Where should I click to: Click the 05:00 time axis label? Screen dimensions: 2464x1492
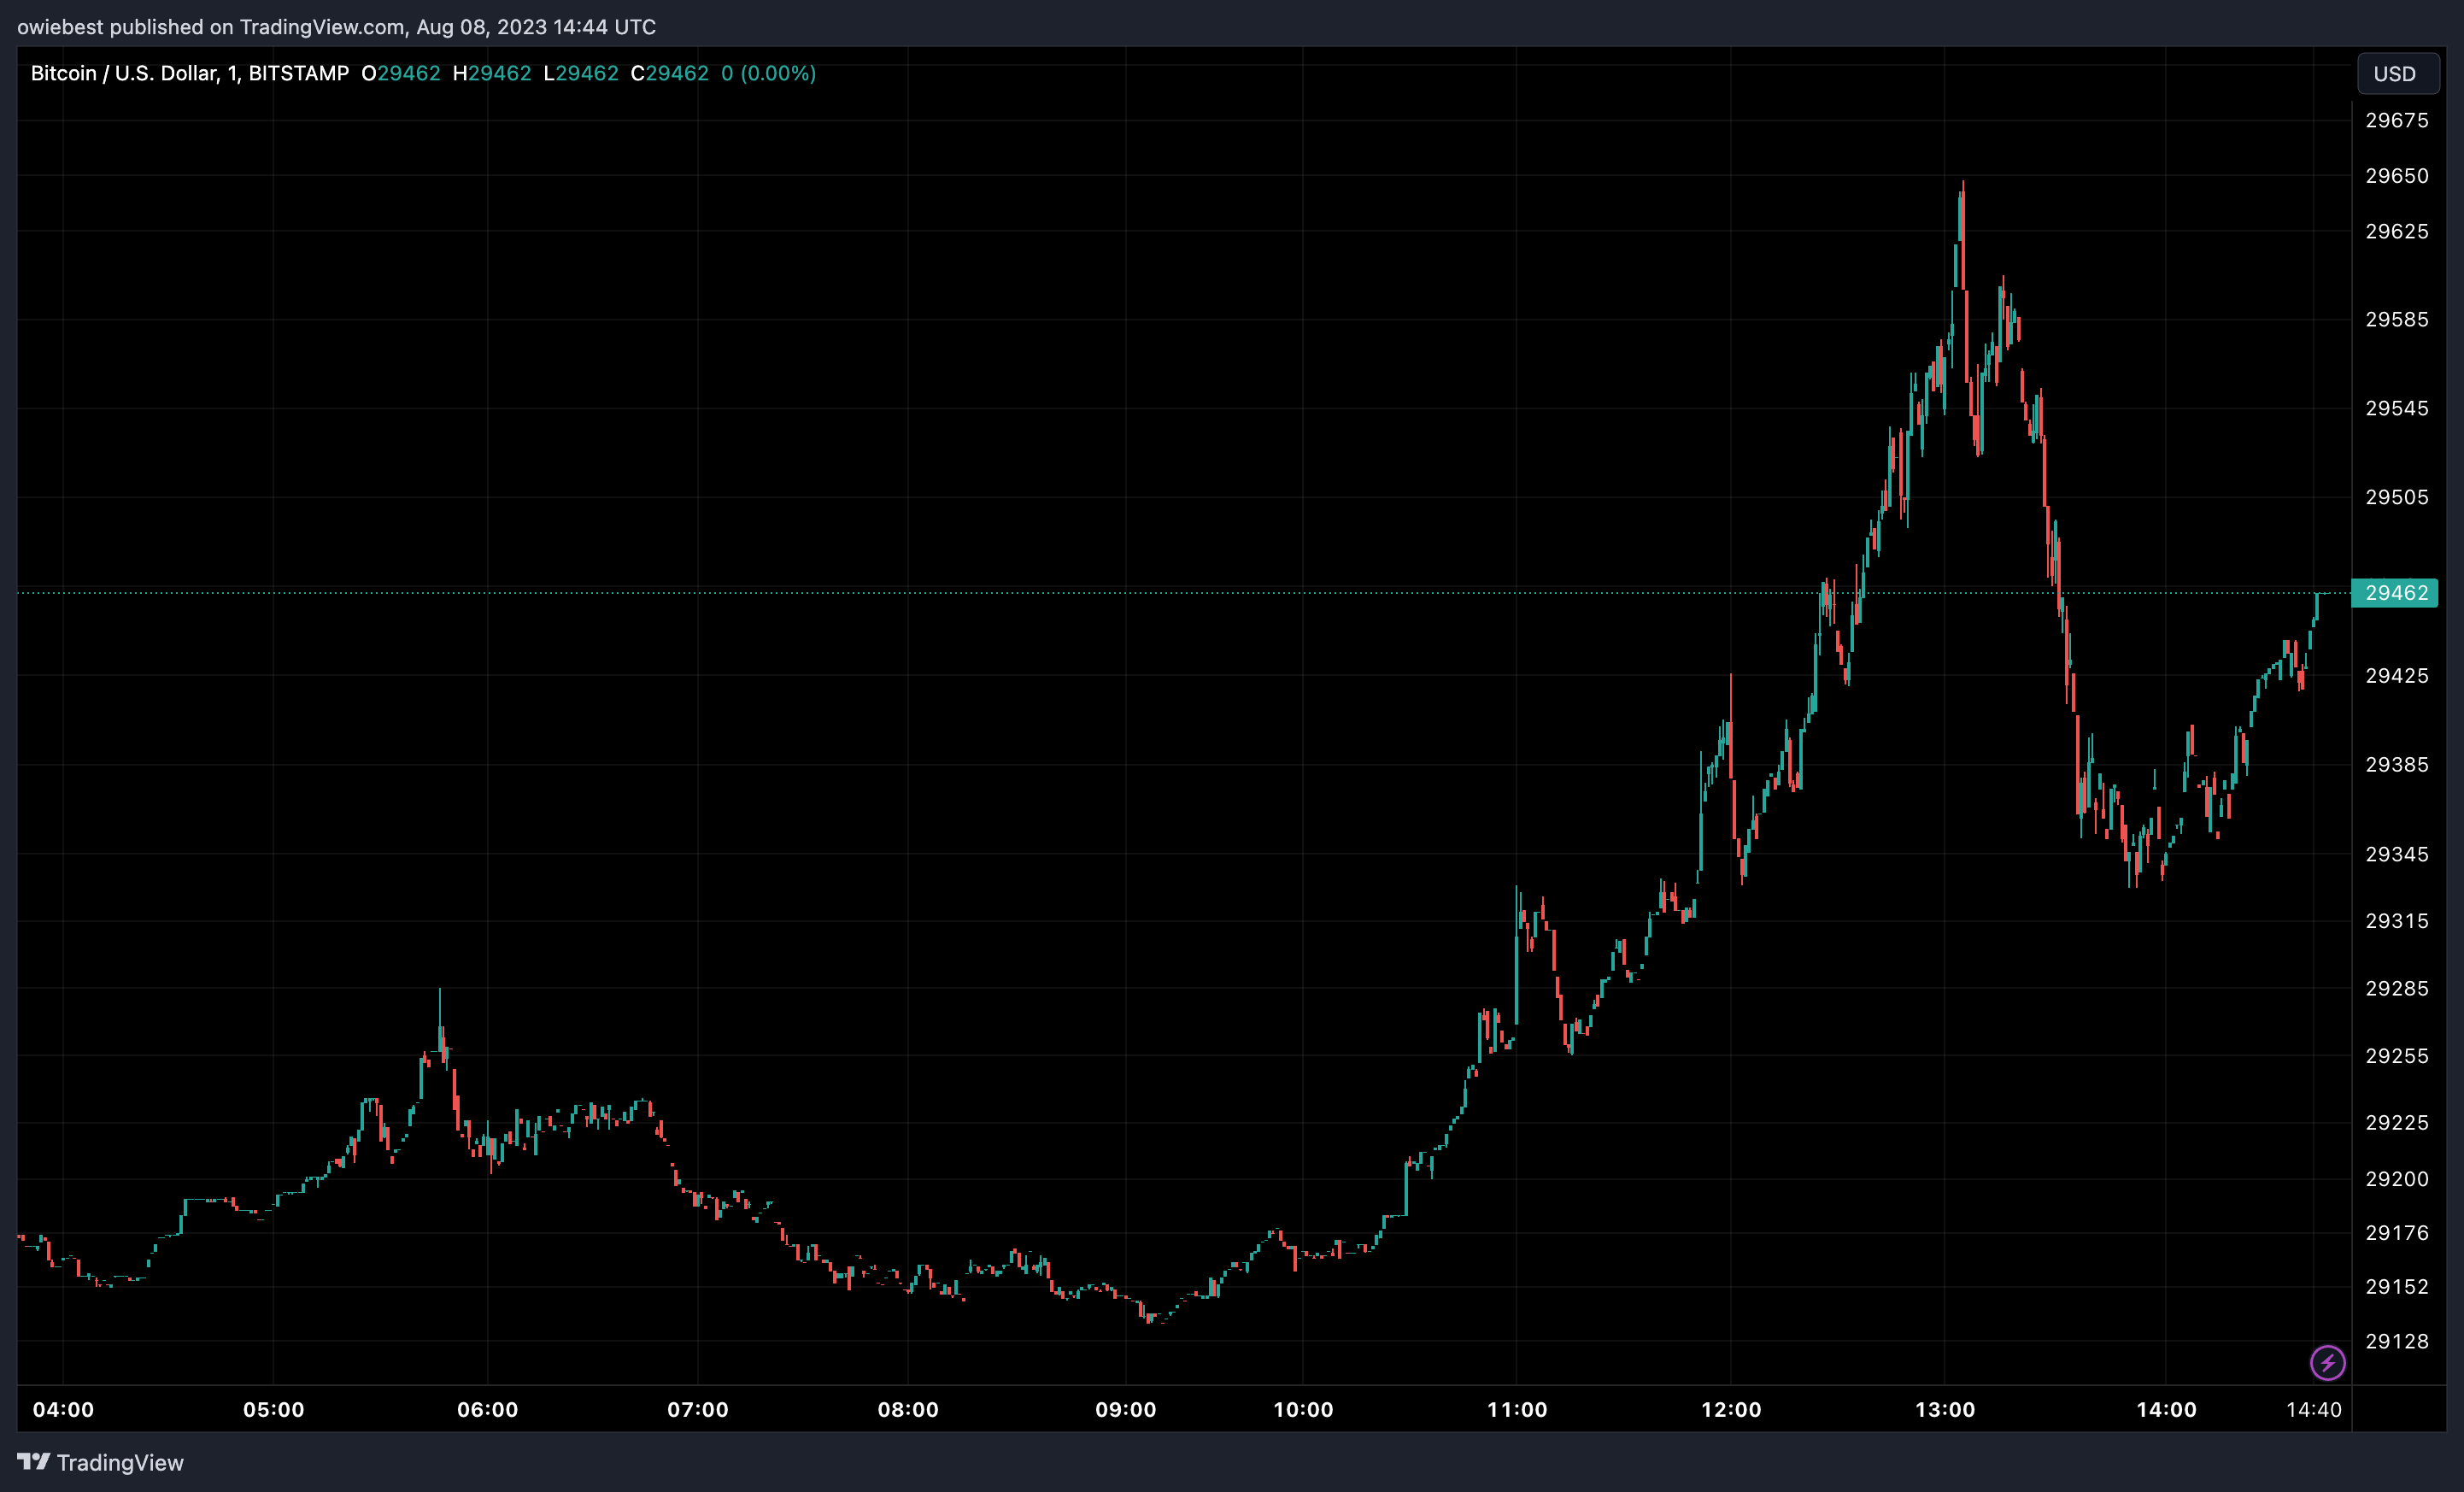click(273, 1409)
